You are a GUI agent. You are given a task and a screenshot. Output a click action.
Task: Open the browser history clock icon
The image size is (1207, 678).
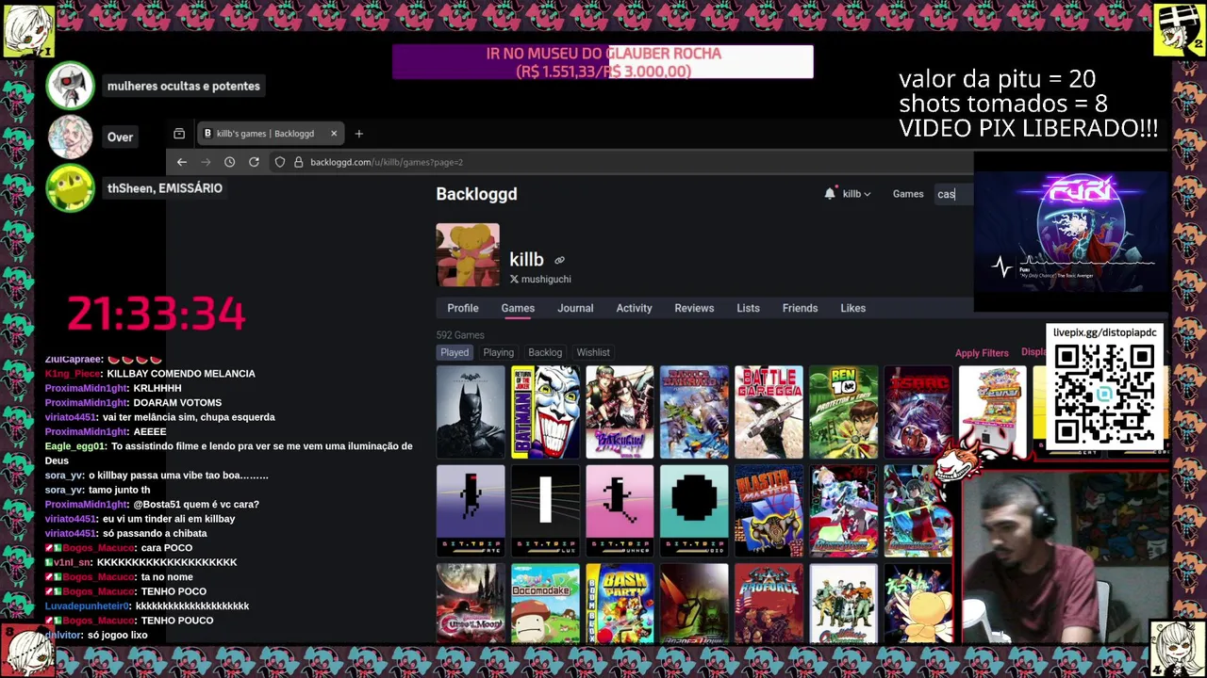click(x=229, y=162)
